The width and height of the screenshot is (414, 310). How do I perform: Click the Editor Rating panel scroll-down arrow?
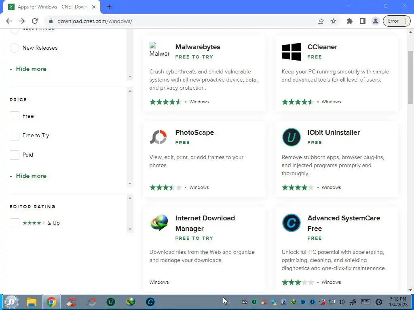click(130, 229)
